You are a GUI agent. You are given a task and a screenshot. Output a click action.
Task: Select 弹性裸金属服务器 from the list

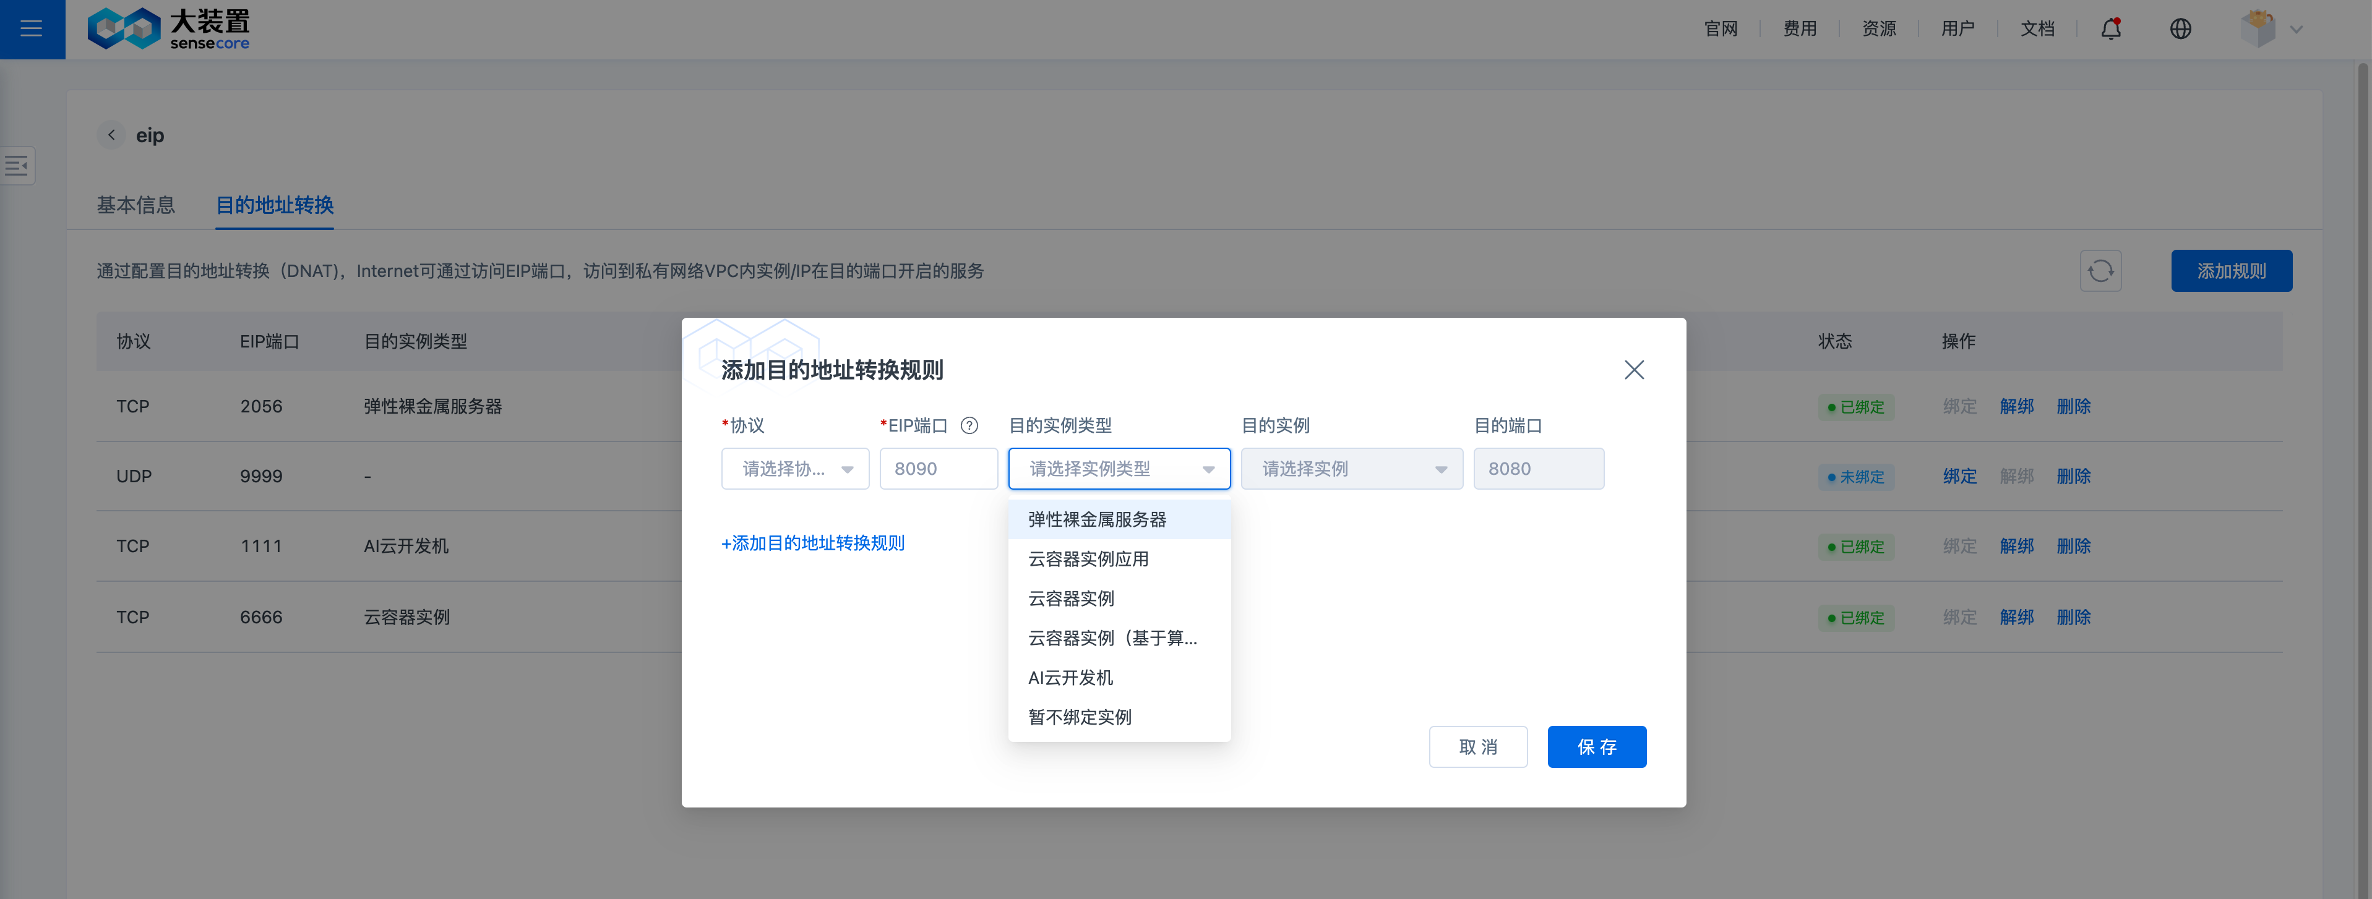pyautogui.click(x=1097, y=520)
